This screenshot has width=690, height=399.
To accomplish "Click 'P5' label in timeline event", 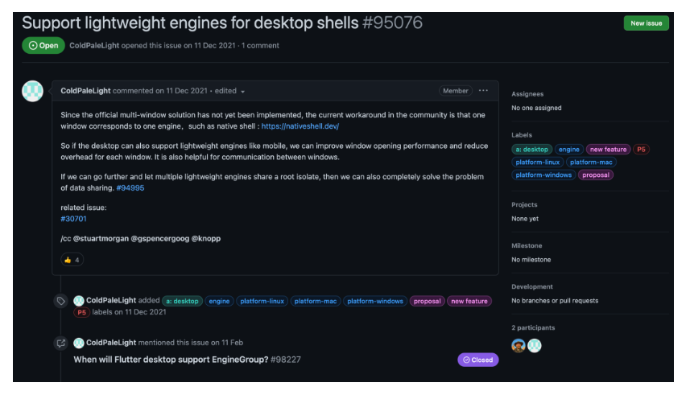I will (x=81, y=312).
